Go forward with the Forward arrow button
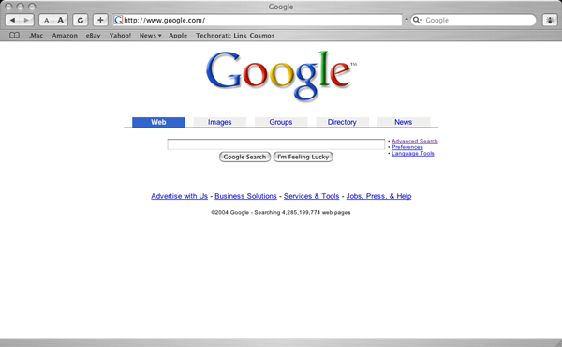 coord(27,20)
